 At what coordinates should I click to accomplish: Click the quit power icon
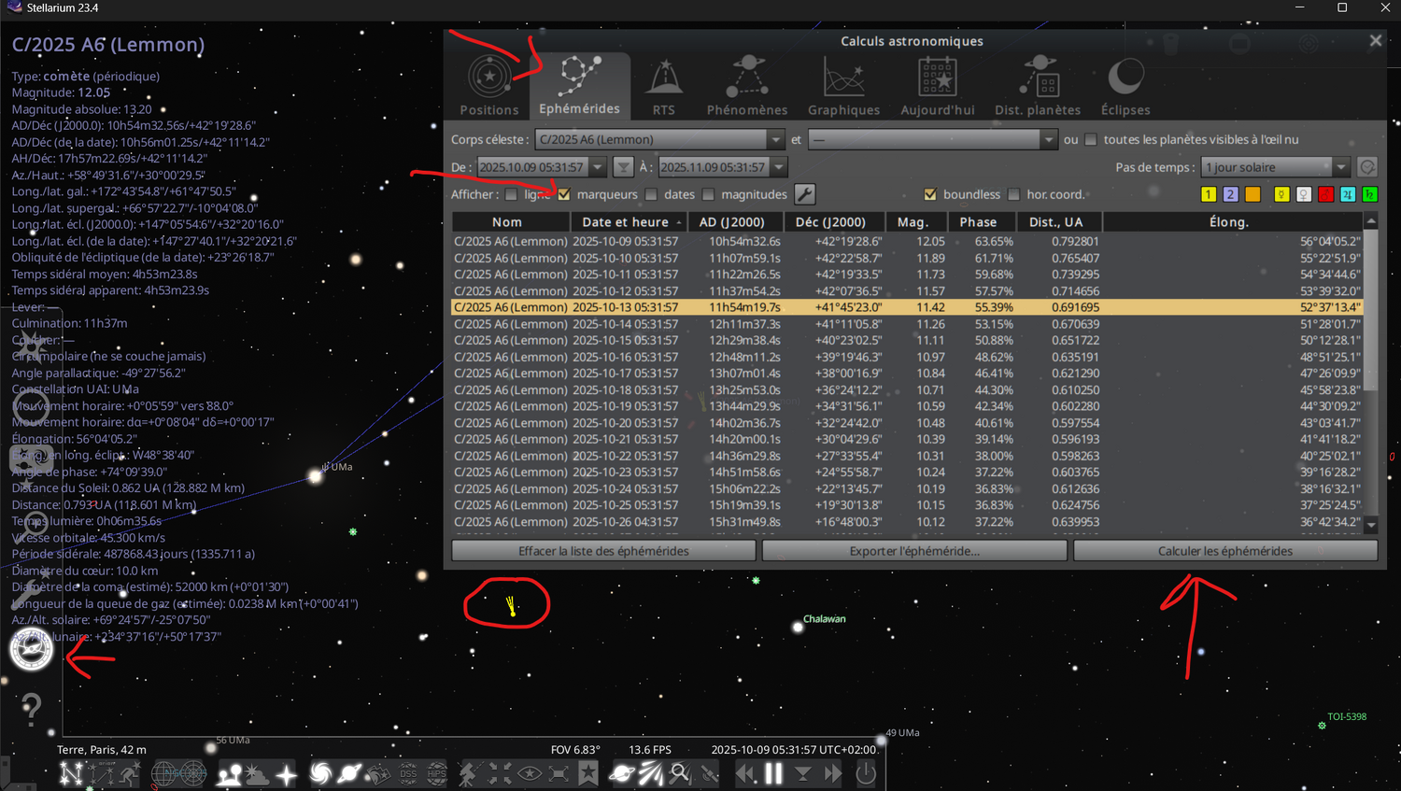(866, 773)
